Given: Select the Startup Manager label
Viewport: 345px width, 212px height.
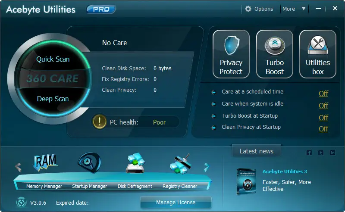Looking at the screenshot, I should click(x=90, y=186).
